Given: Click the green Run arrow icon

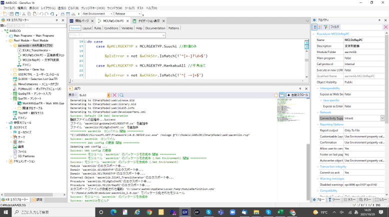Looking at the screenshot, I should click(78, 14).
